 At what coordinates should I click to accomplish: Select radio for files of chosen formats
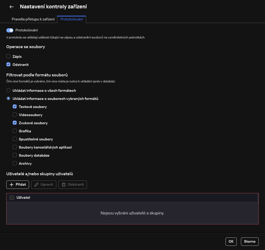tap(8, 98)
